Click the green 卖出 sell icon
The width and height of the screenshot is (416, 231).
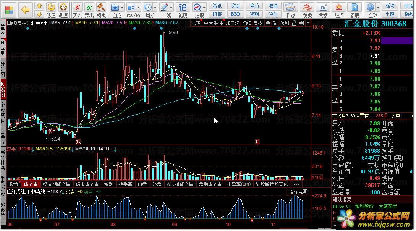89,10
